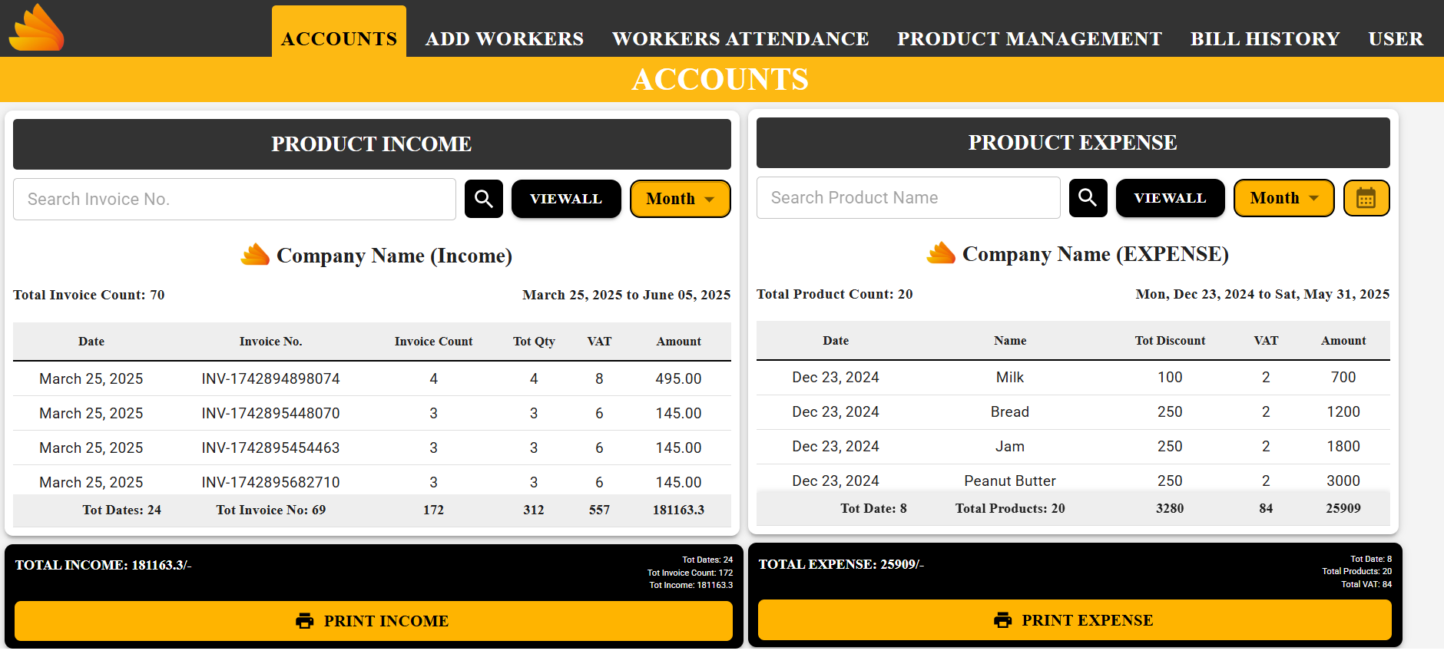Click the 495.00 amount cell
The image size is (1444, 654).
click(x=678, y=378)
